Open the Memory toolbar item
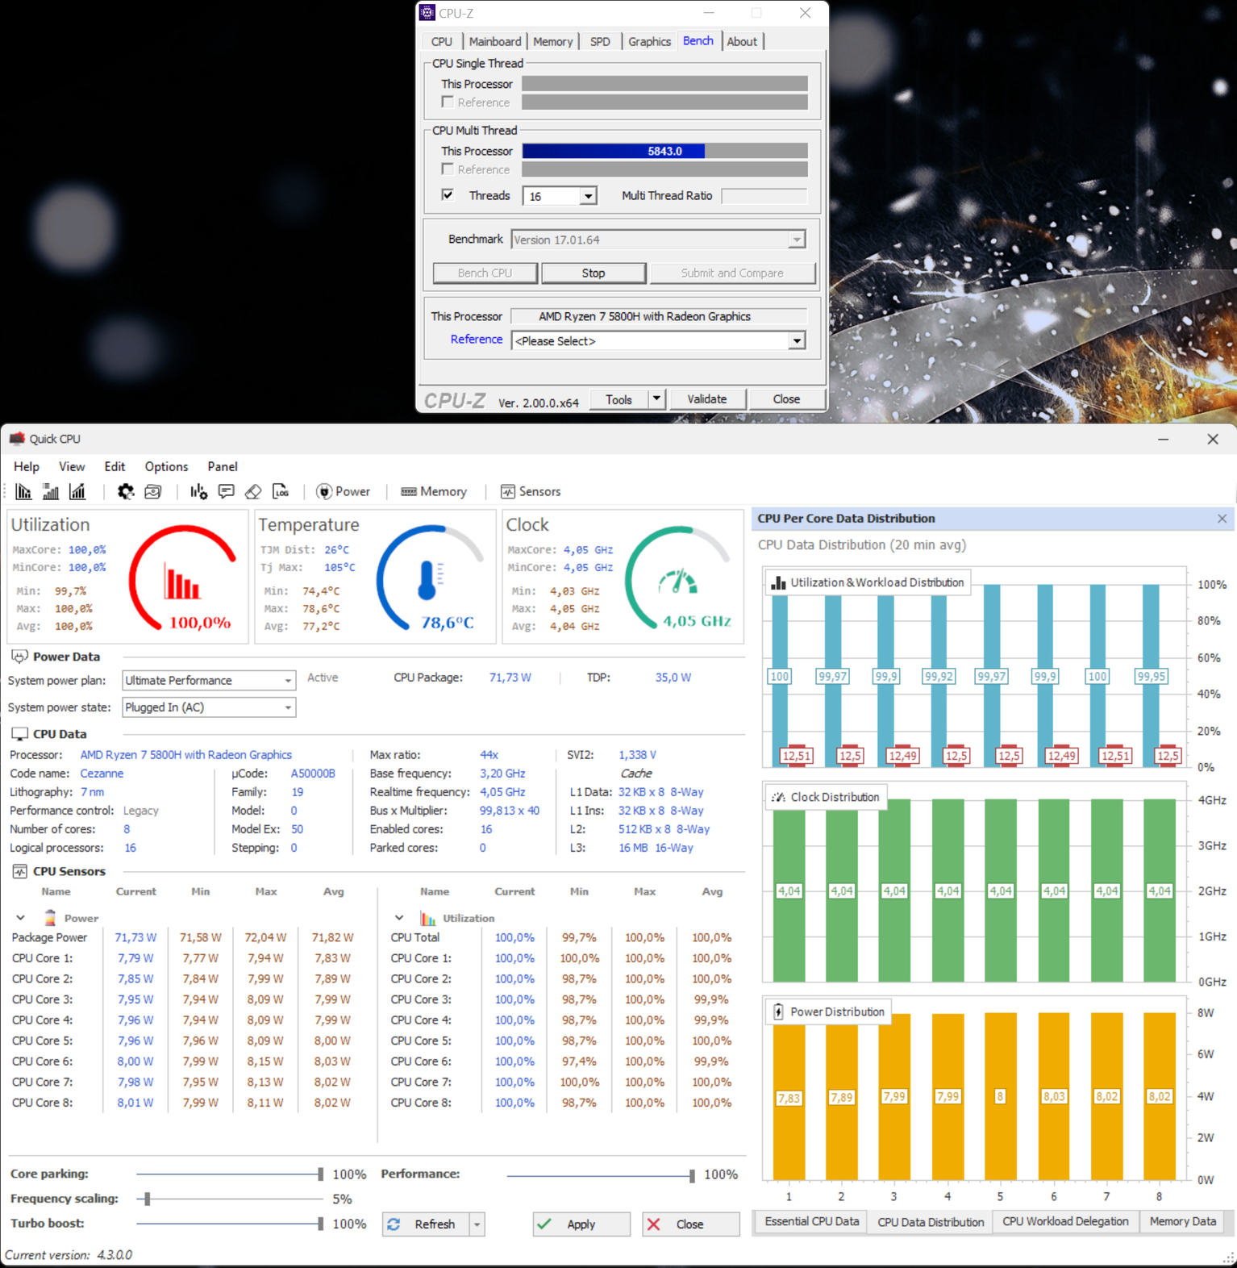This screenshot has height=1268, width=1237. tap(434, 491)
